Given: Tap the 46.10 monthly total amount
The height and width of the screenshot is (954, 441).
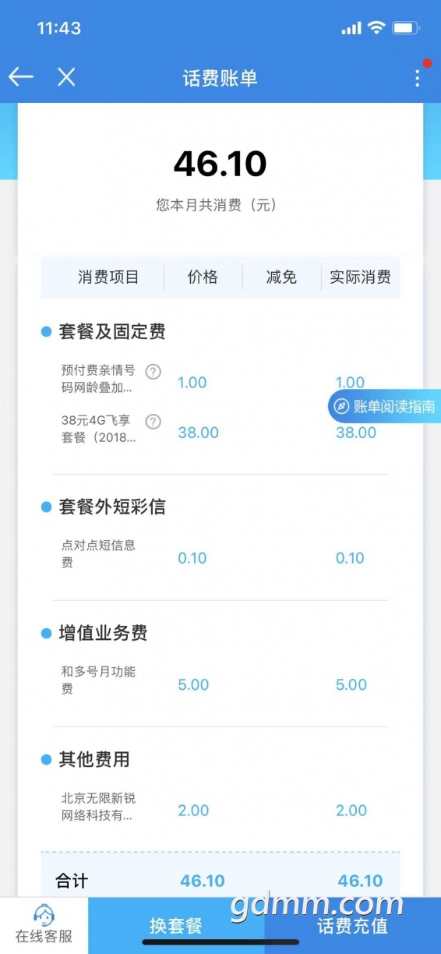Looking at the screenshot, I should point(220,164).
